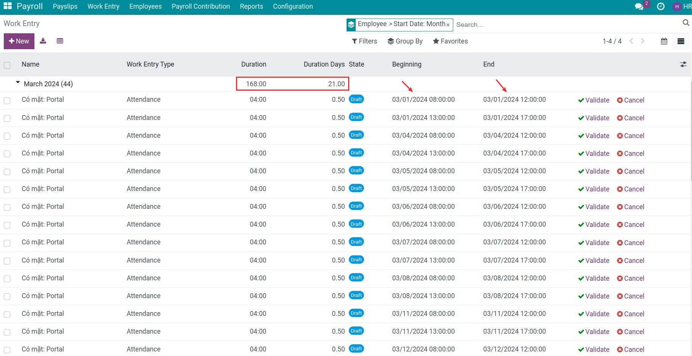The width and height of the screenshot is (692, 356).
Task: Toggle the select-all header checkbox
Action: point(7,65)
